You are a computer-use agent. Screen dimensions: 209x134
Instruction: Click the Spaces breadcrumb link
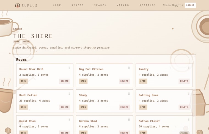point(18,29)
